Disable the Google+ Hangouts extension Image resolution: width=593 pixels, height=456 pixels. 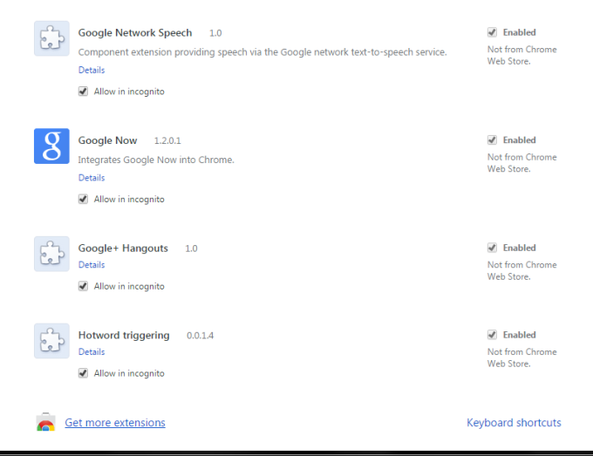pyautogui.click(x=492, y=248)
